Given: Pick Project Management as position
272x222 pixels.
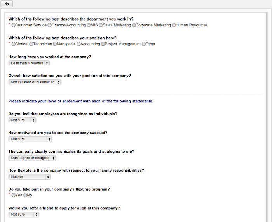Looking at the screenshot, I should click(x=103, y=44).
